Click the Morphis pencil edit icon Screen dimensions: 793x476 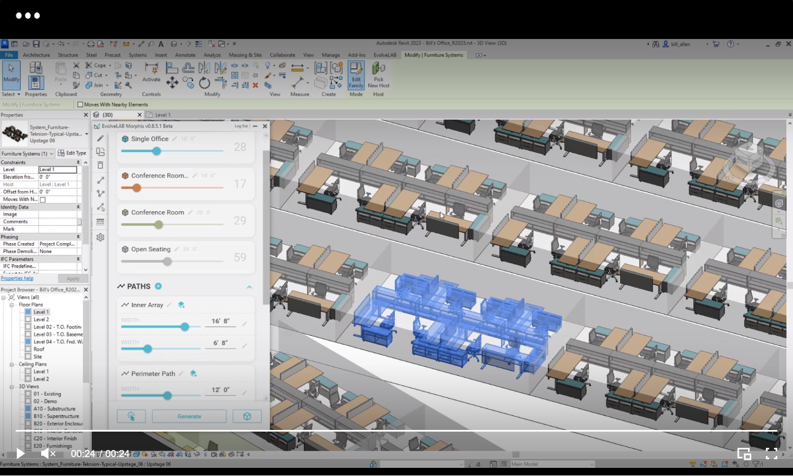coord(100,139)
